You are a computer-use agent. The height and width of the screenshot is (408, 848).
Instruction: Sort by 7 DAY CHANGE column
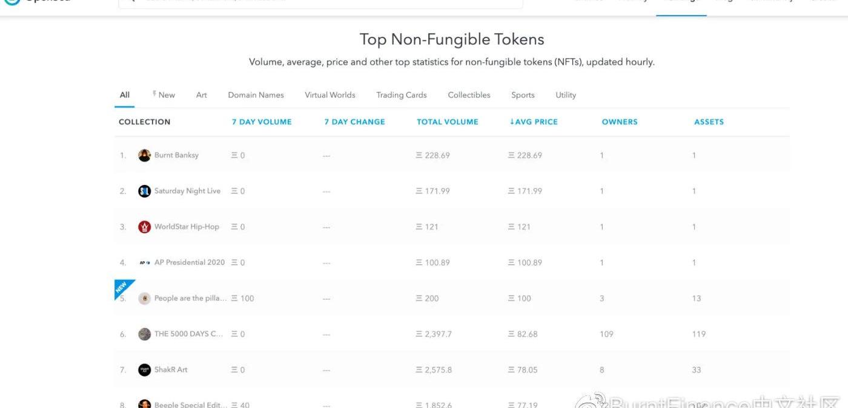point(354,121)
